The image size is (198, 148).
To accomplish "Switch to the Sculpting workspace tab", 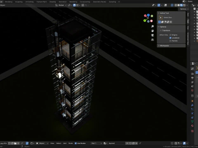I will point(19,2).
